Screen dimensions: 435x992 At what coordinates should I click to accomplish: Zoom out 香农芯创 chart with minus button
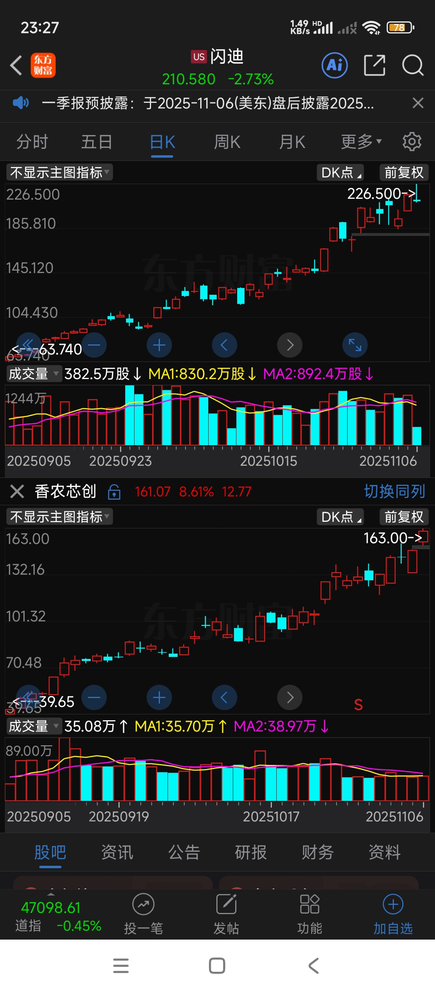click(94, 698)
